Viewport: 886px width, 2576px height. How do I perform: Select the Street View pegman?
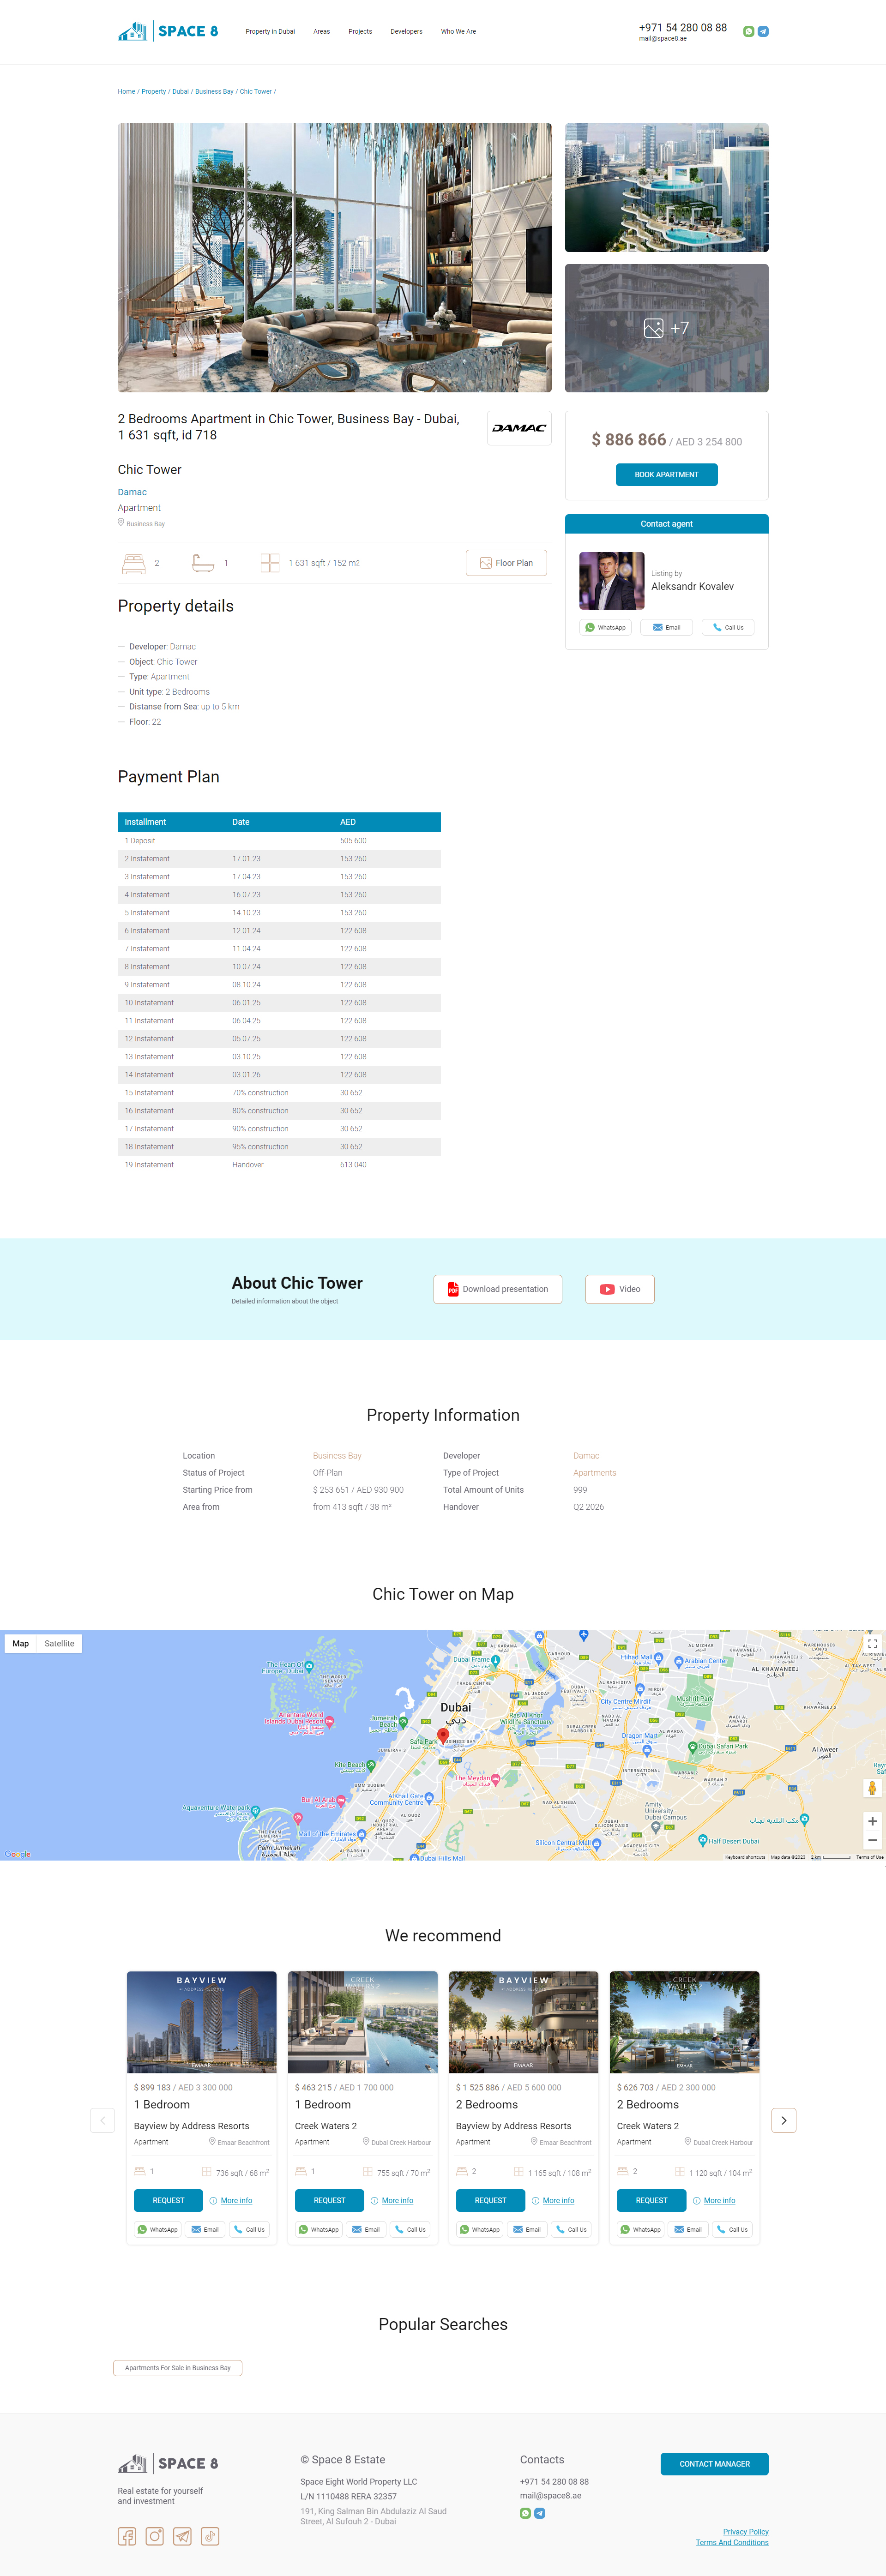coord(872,1788)
